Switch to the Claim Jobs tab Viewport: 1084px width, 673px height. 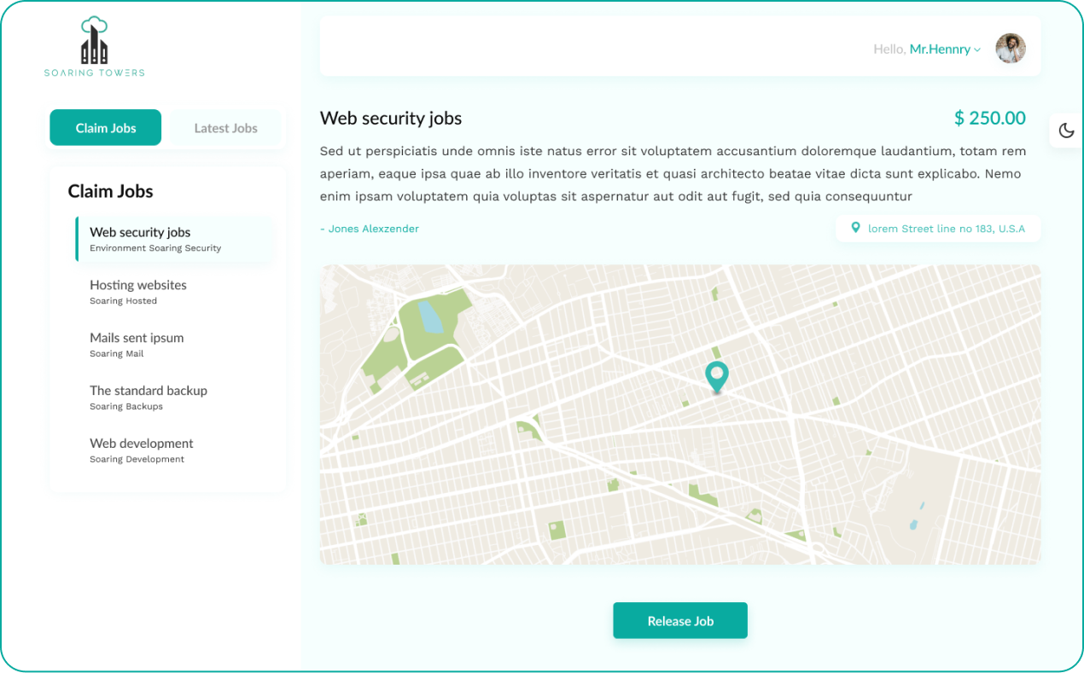(x=105, y=127)
